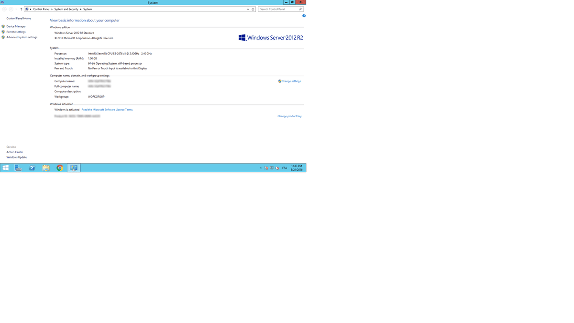Click the FRA language indicator
Screen dimensions: 574x323
click(285, 168)
